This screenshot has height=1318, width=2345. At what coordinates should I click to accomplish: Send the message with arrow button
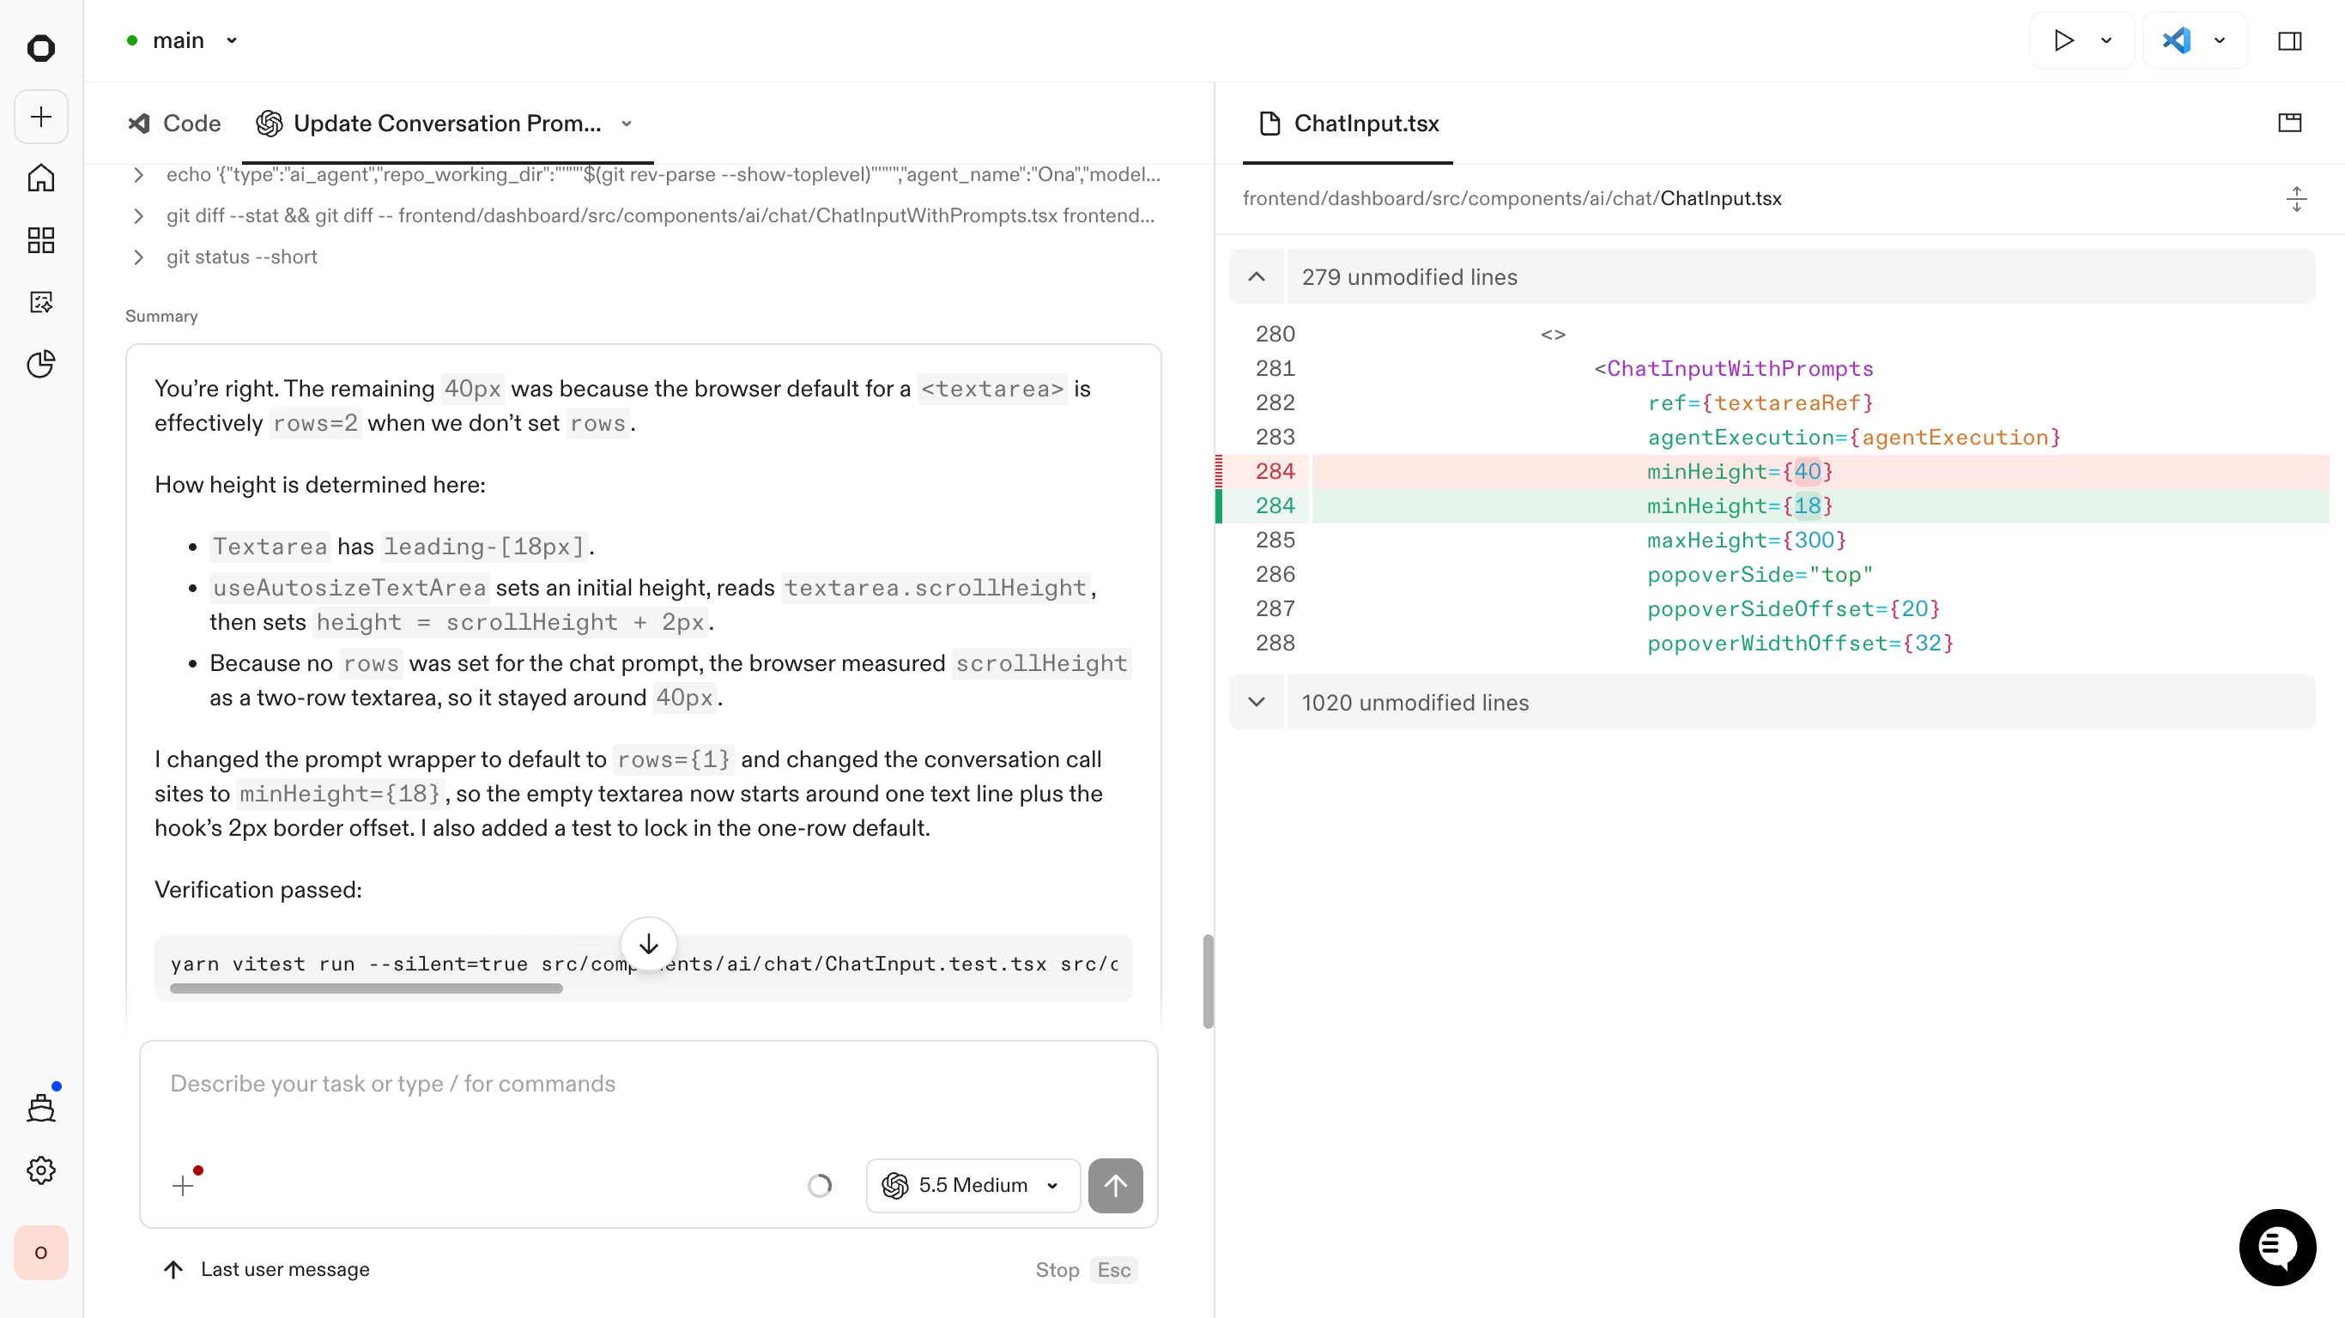pos(1115,1185)
